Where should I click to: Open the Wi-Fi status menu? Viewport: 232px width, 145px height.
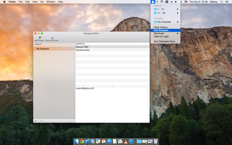click(x=162, y=2)
